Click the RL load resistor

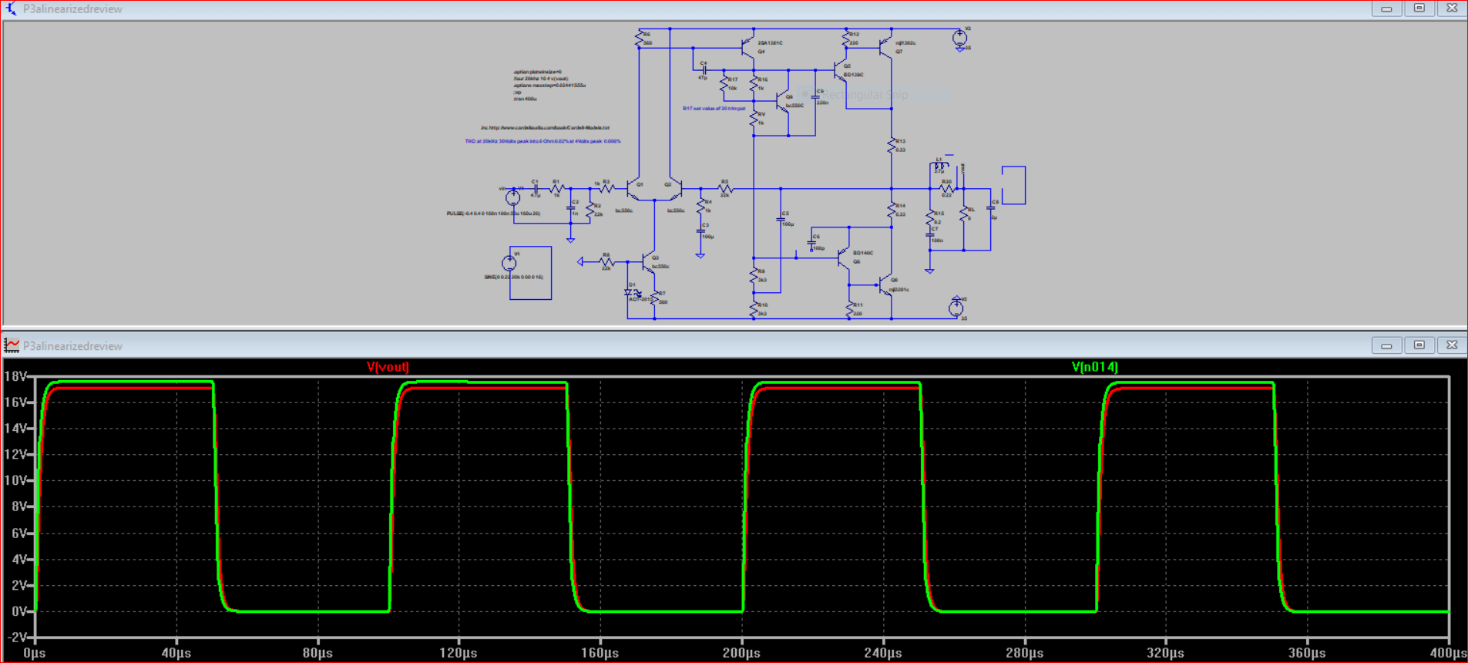pyautogui.click(x=963, y=213)
